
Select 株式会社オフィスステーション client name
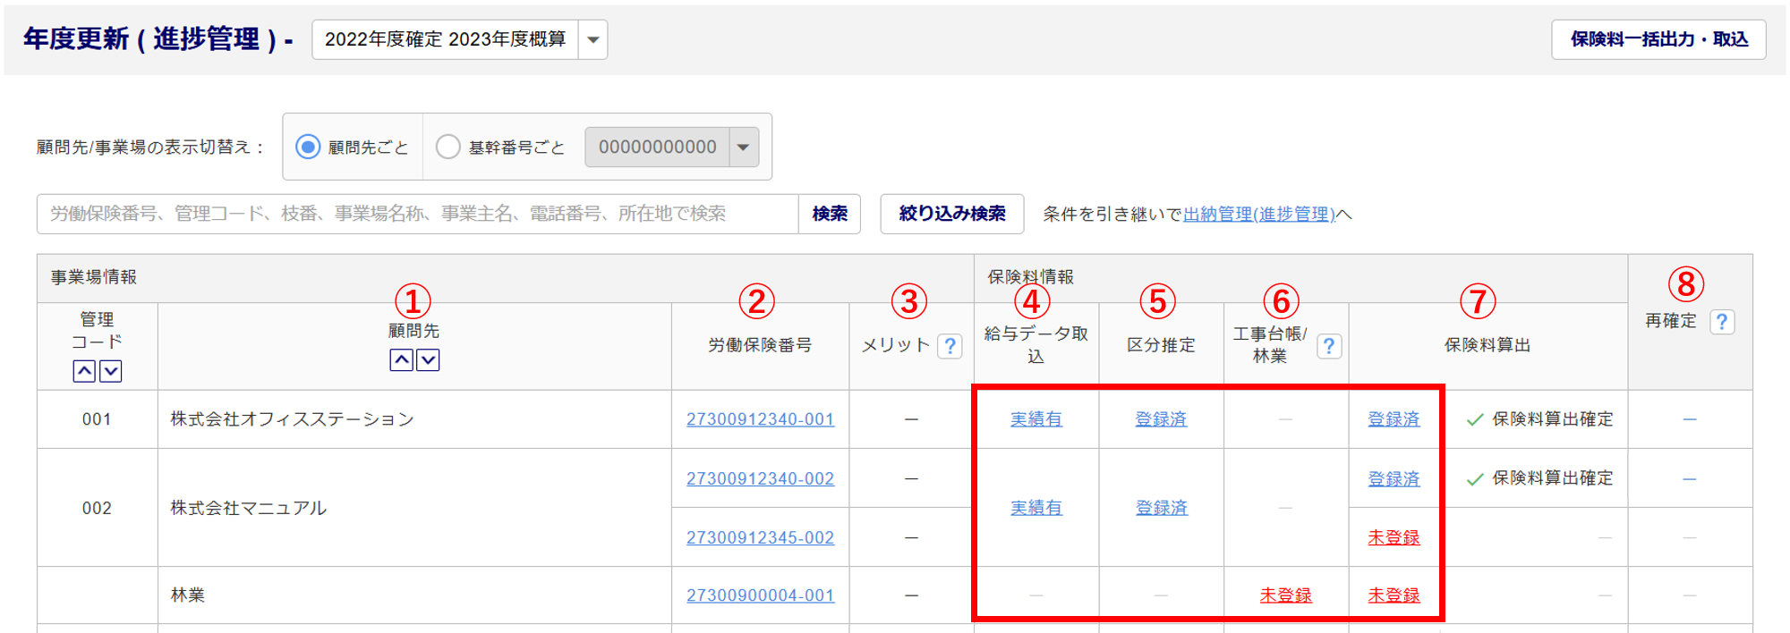pos(293,419)
